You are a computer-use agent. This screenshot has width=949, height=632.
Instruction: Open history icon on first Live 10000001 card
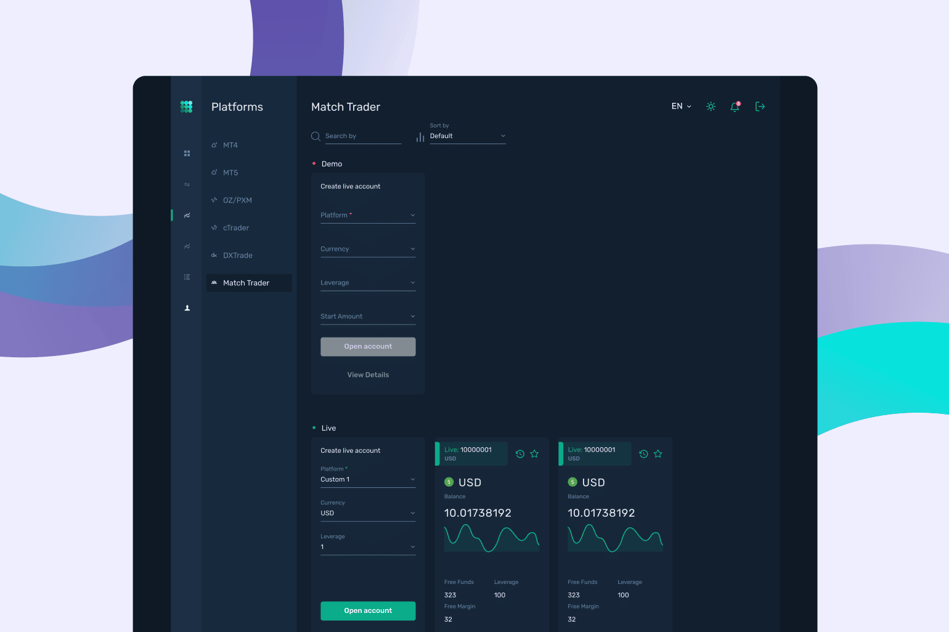click(x=520, y=454)
